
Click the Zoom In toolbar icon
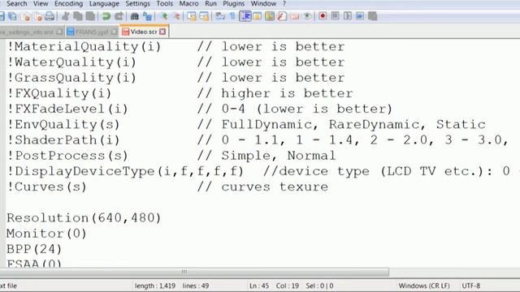click(x=164, y=16)
